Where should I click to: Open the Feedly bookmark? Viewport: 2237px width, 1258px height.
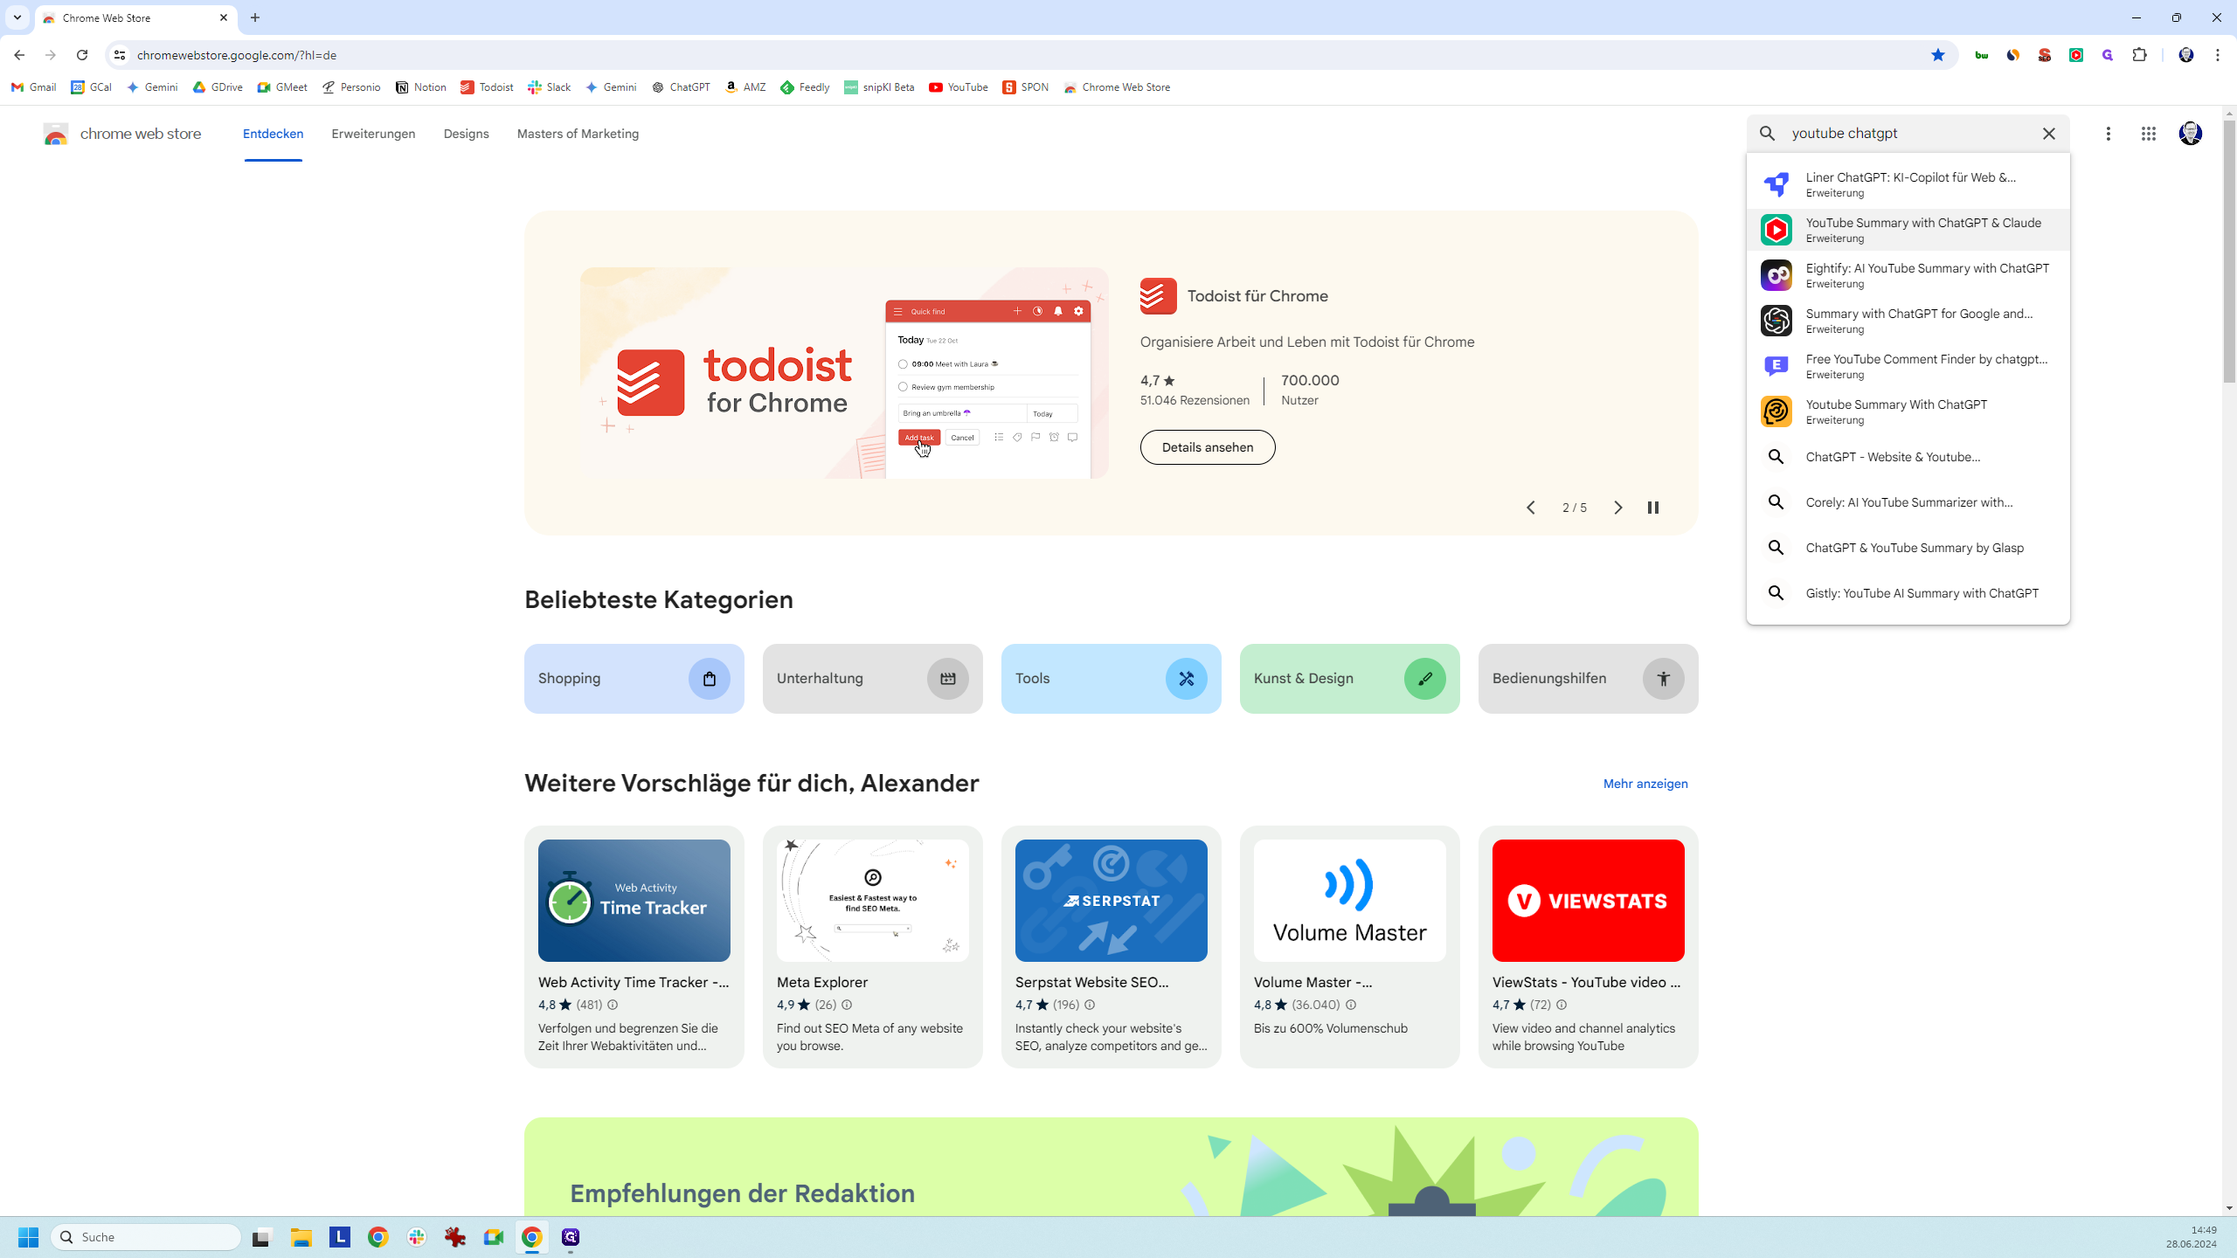(x=805, y=87)
